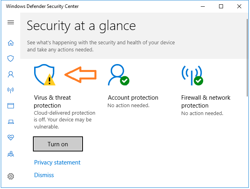Click the large Firewall antenna icon

tap(192, 75)
